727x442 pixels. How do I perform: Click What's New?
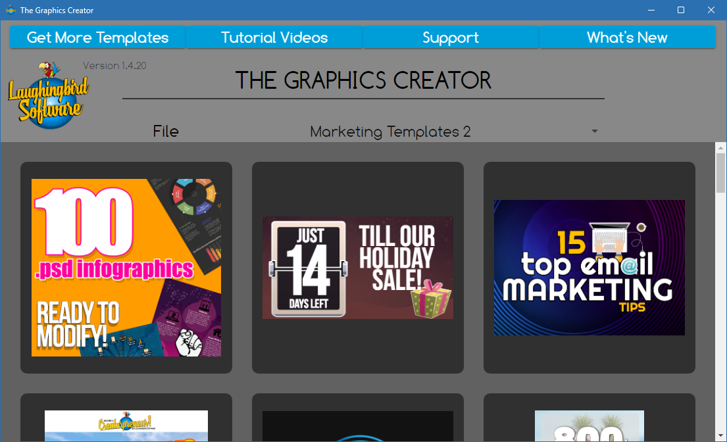click(x=626, y=37)
